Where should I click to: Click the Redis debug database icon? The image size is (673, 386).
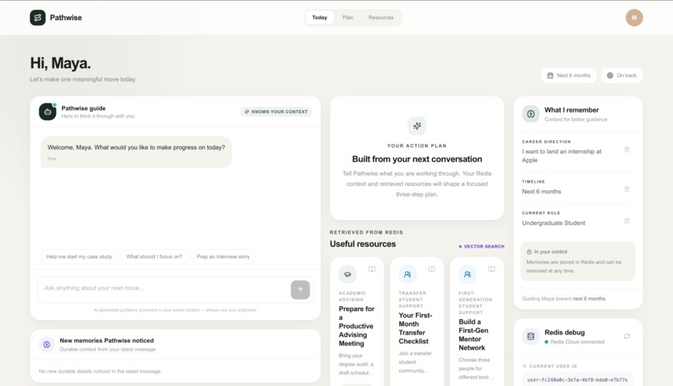[x=531, y=336]
